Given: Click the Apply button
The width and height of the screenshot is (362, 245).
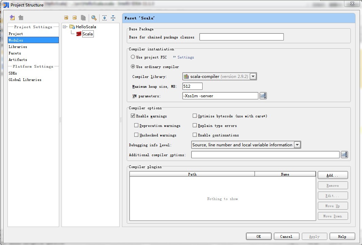Looking at the screenshot, I should pyautogui.click(x=314, y=236).
